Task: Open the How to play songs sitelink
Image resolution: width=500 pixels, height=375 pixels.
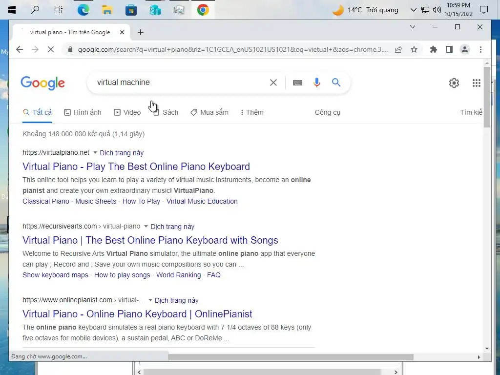Action: [122, 275]
